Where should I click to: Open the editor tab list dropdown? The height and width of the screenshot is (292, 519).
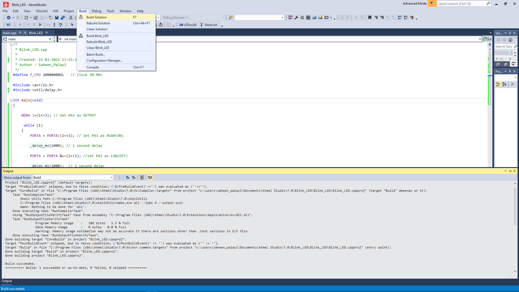pyautogui.click(x=491, y=33)
